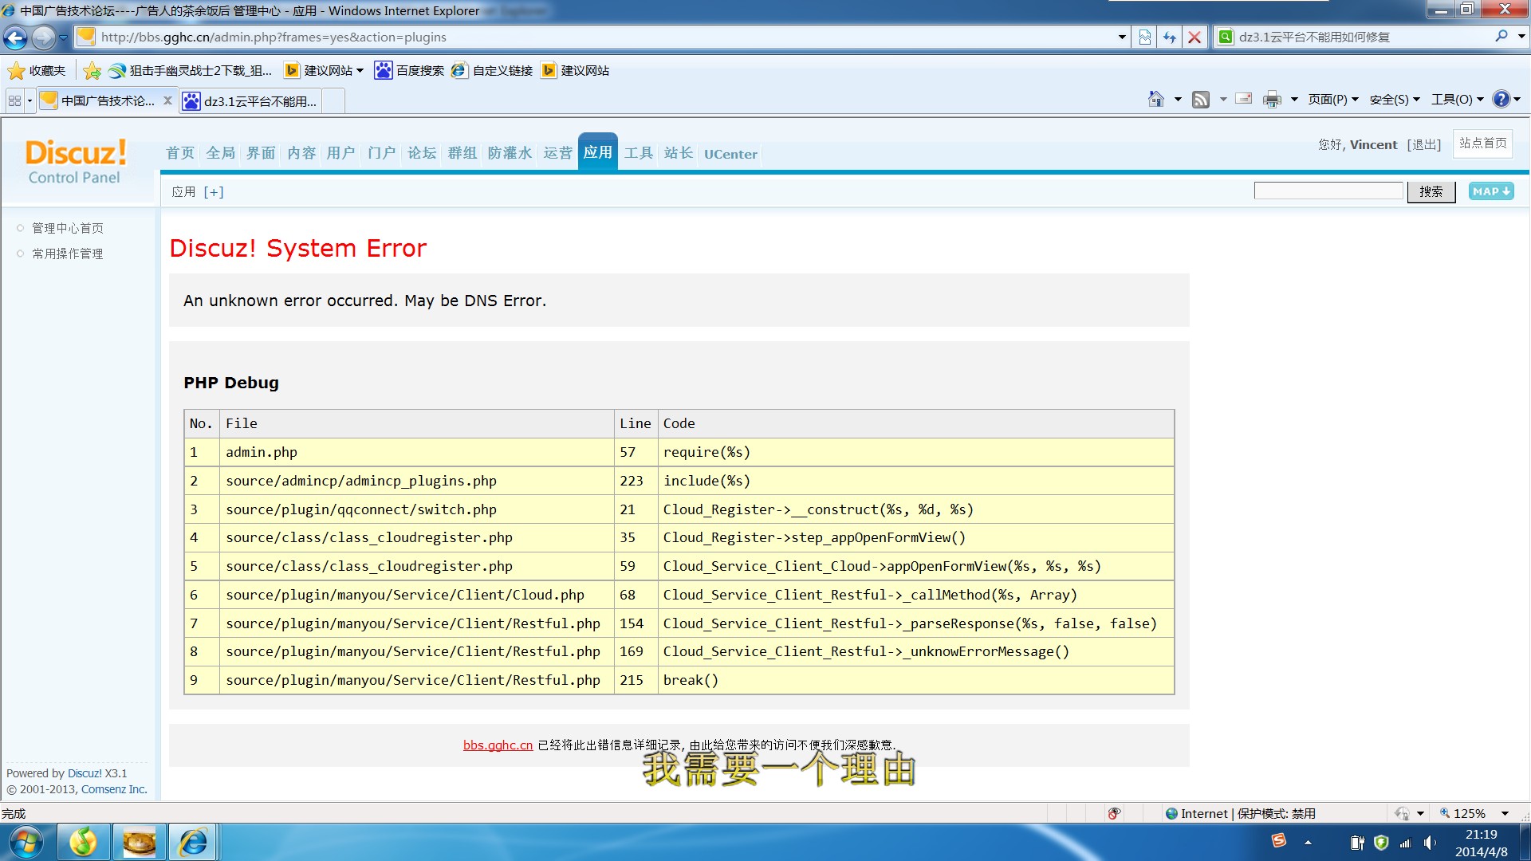Click the [+] add shortcut link

coord(214,192)
